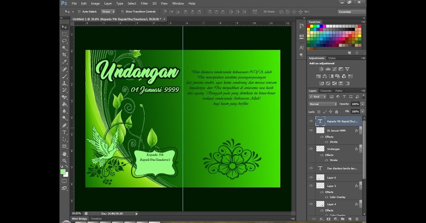
Task: Create a new fill or adjustment layer
Action: tap(335, 219)
